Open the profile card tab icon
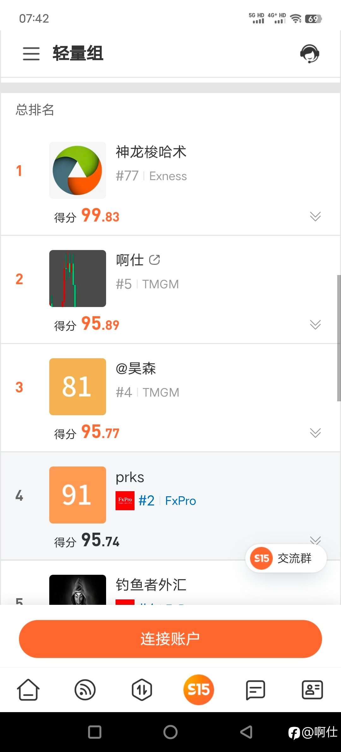The image size is (341, 752). click(312, 690)
